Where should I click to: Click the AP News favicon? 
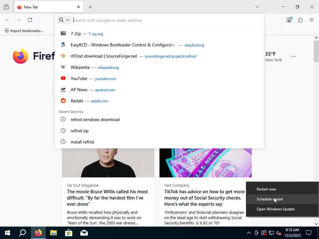[63, 89]
